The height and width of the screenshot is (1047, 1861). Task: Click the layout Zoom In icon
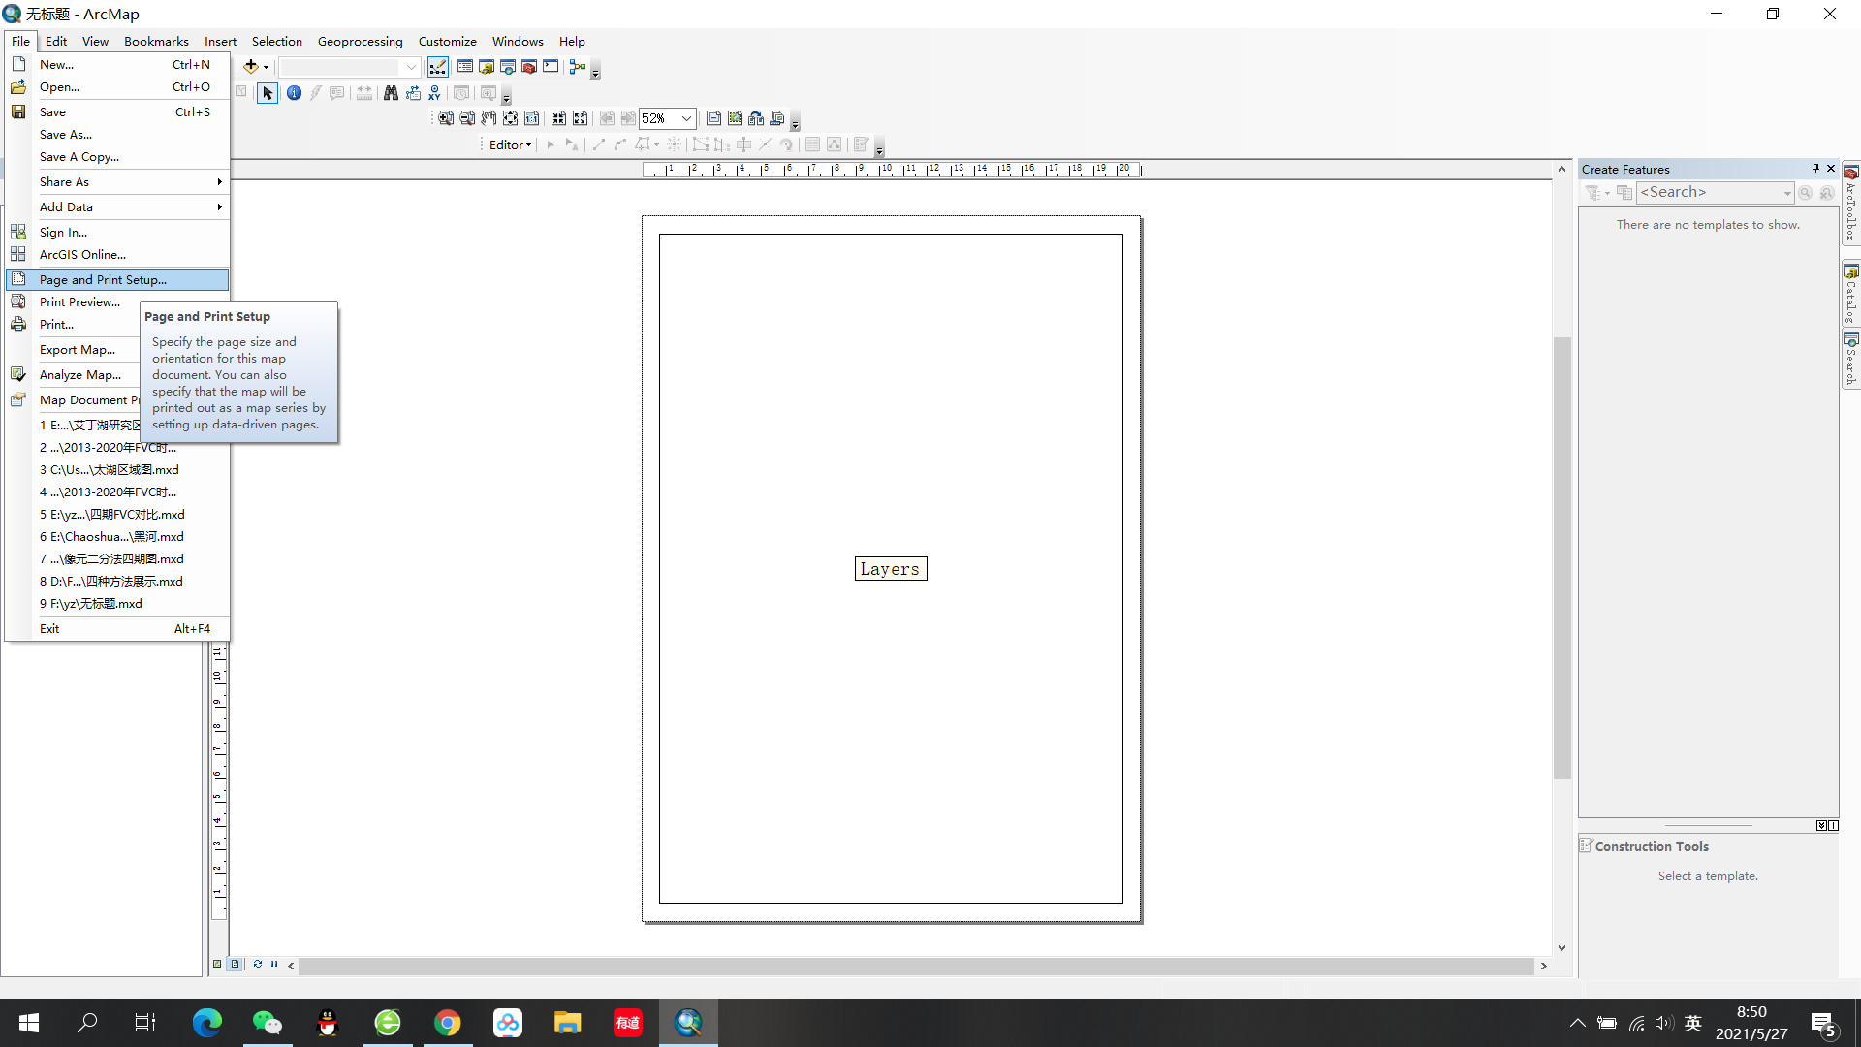[446, 118]
